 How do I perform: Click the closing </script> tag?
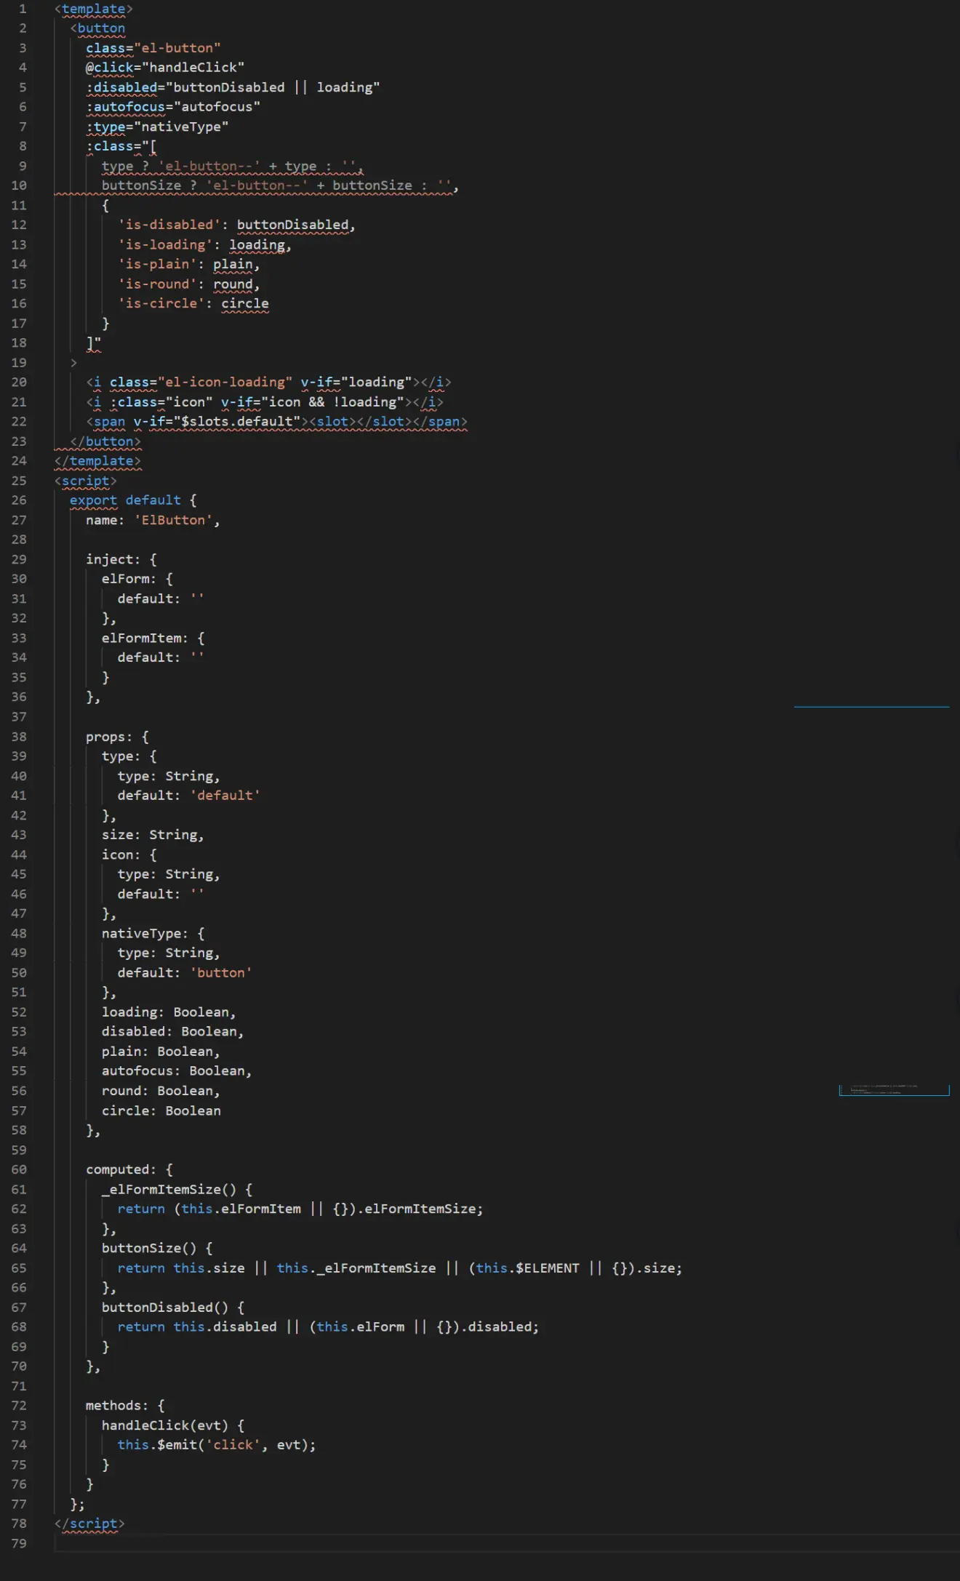pyautogui.click(x=89, y=1524)
